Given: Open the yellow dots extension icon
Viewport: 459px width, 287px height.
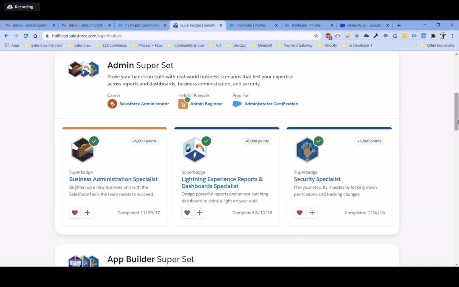Looking at the screenshot, I should point(404,36).
